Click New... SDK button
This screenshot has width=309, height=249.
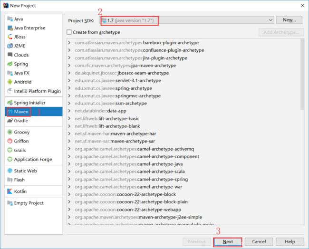[289, 20]
